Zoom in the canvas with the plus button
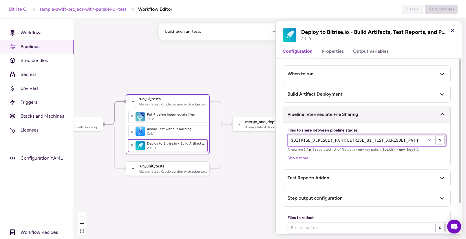Viewport: 466px width, 239px height. click(82, 216)
